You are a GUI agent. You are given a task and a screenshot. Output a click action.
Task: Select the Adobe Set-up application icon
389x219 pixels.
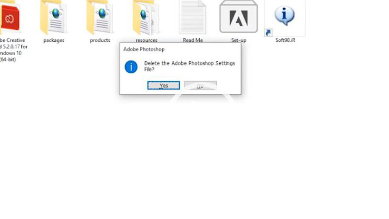(x=239, y=16)
